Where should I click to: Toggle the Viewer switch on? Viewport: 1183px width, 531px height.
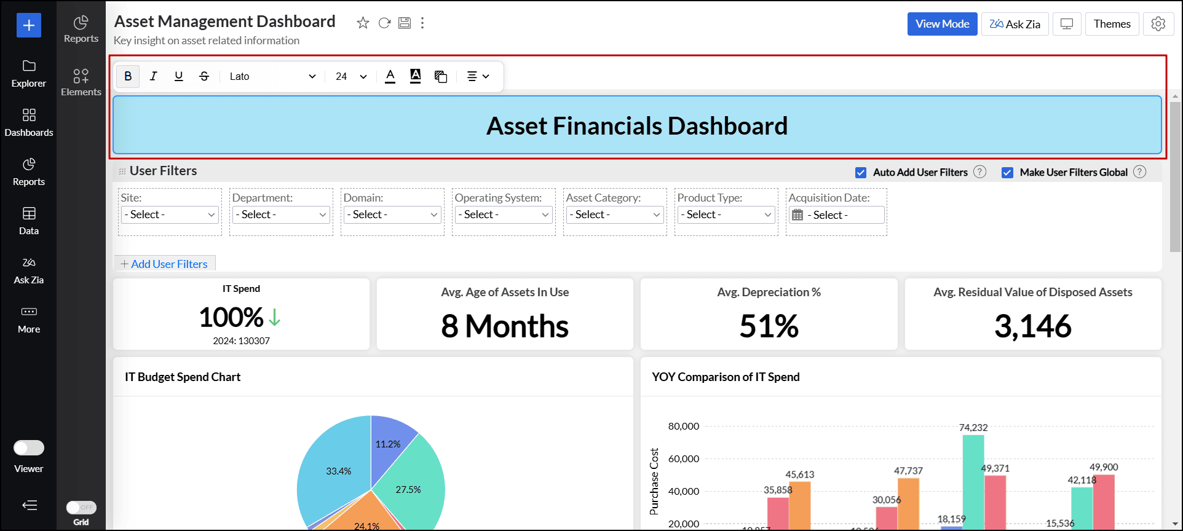tap(29, 448)
